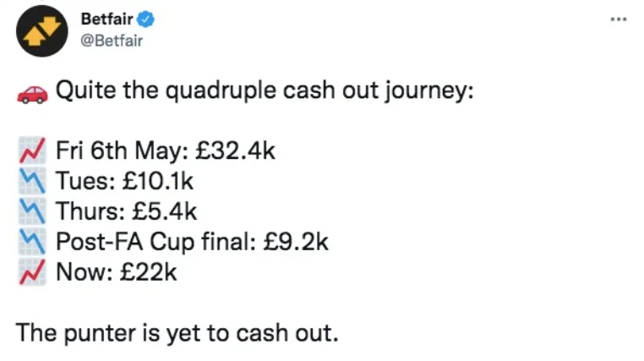Open the Betfair display name link
Viewport: 644px width, 361px height.
coord(106,18)
